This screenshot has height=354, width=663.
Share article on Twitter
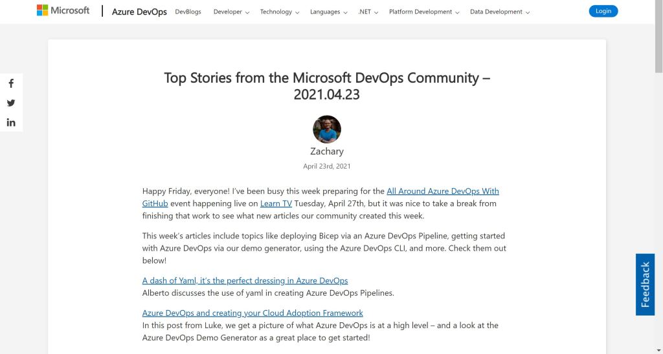pos(11,103)
